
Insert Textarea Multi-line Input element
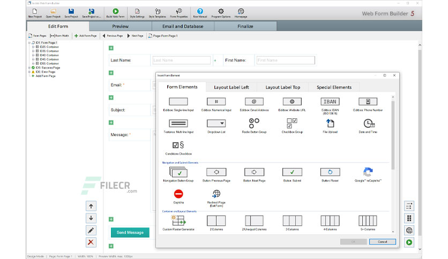[178, 126]
